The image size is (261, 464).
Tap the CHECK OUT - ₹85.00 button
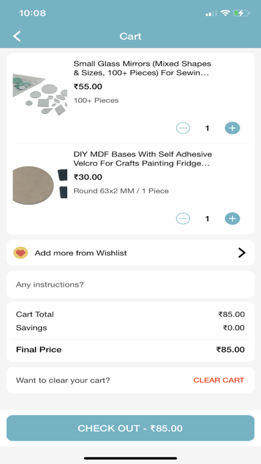click(130, 428)
